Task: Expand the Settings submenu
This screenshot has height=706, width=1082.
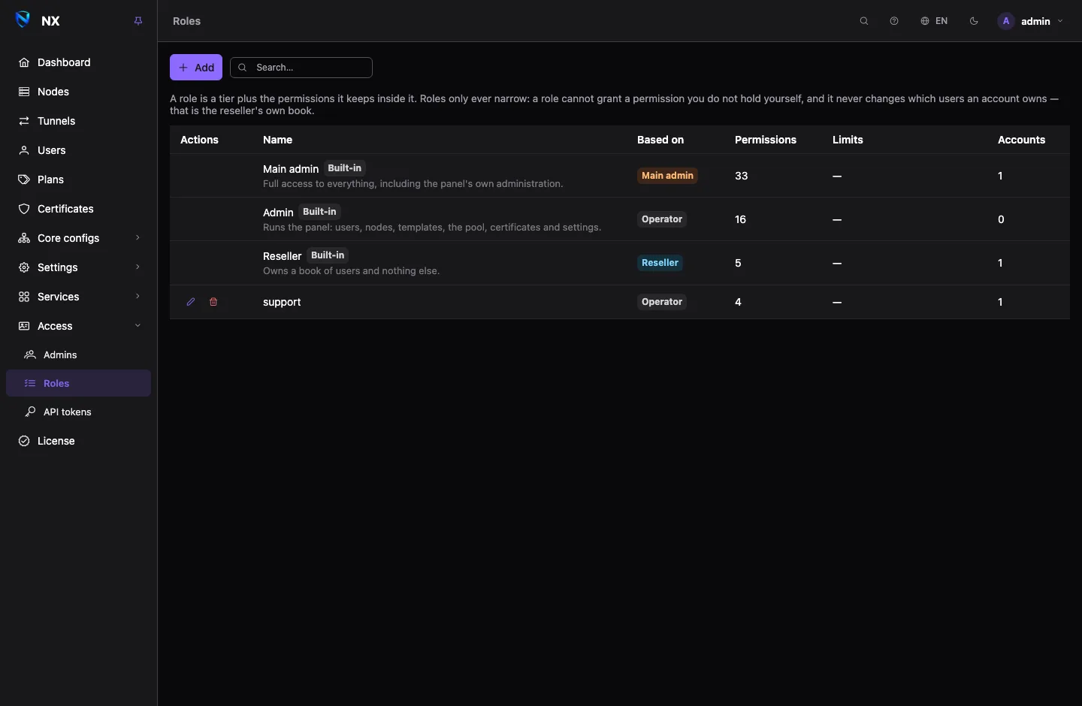Action: click(78, 267)
